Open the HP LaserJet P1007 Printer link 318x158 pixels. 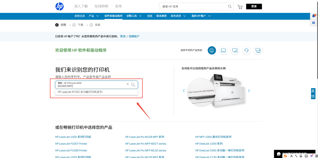(71, 144)
